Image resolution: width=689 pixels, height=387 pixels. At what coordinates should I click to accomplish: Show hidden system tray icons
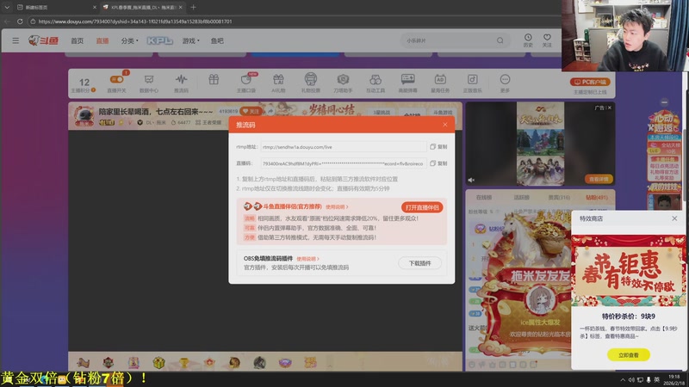(x=622, y=379)
